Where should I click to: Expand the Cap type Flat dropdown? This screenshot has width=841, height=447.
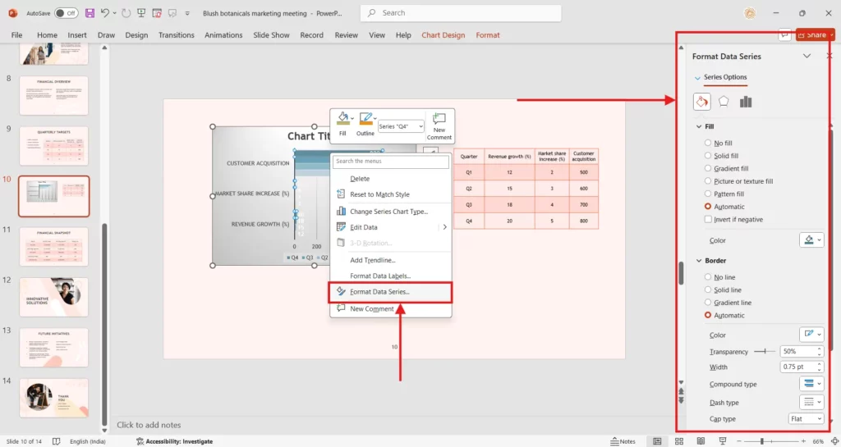pyautogui.click(x=806, y=419)
